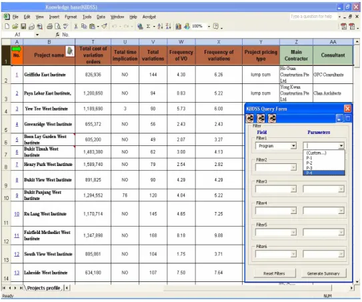Open project link 5 for Boon Lay Garden West

[x=17, y=139]
